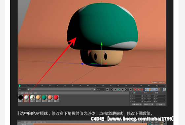Select the orange background material ball
Viewport: 185px width, 125px height.
(50, 98)
